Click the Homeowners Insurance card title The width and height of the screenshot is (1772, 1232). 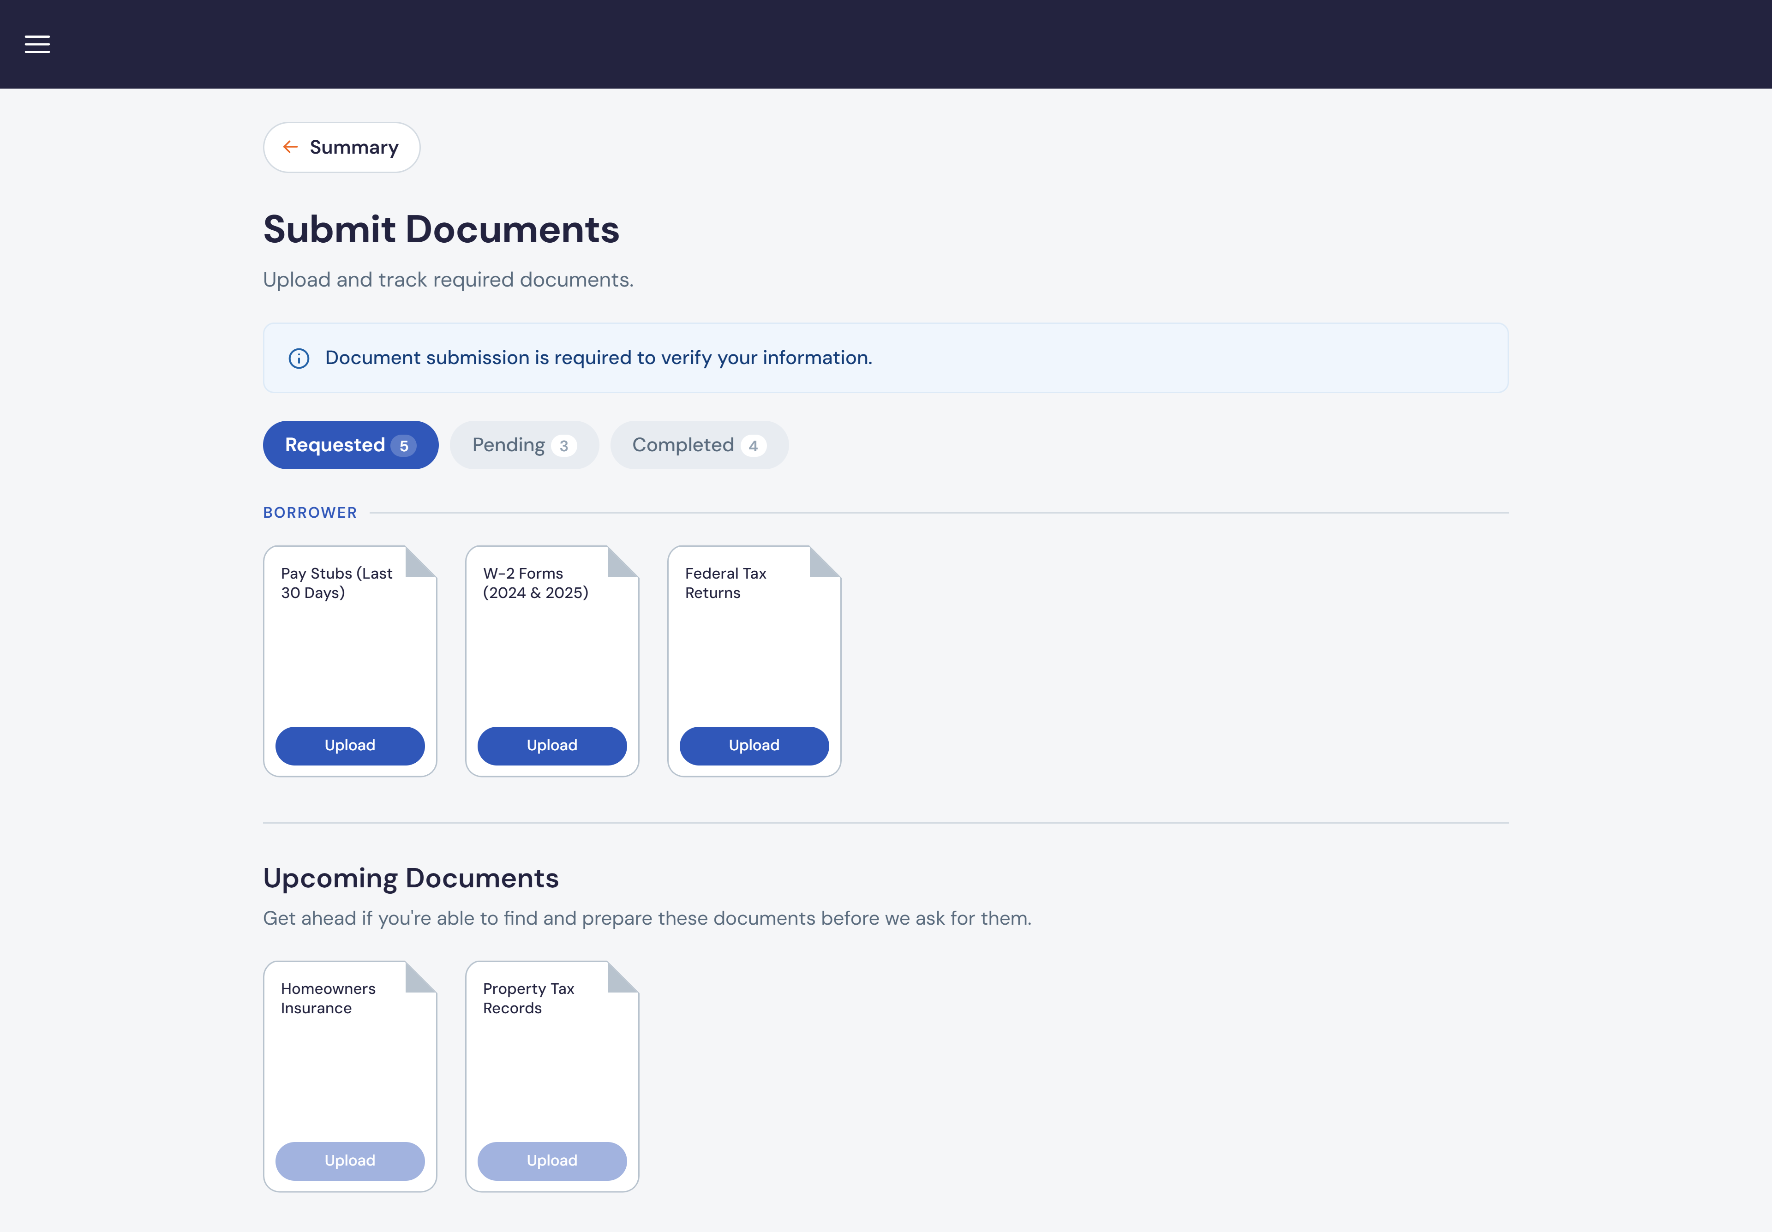[328, 998]
